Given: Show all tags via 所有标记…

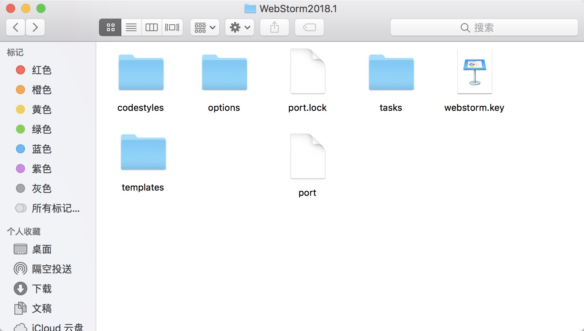Looking at the screenshot, I should click(48, 208).
